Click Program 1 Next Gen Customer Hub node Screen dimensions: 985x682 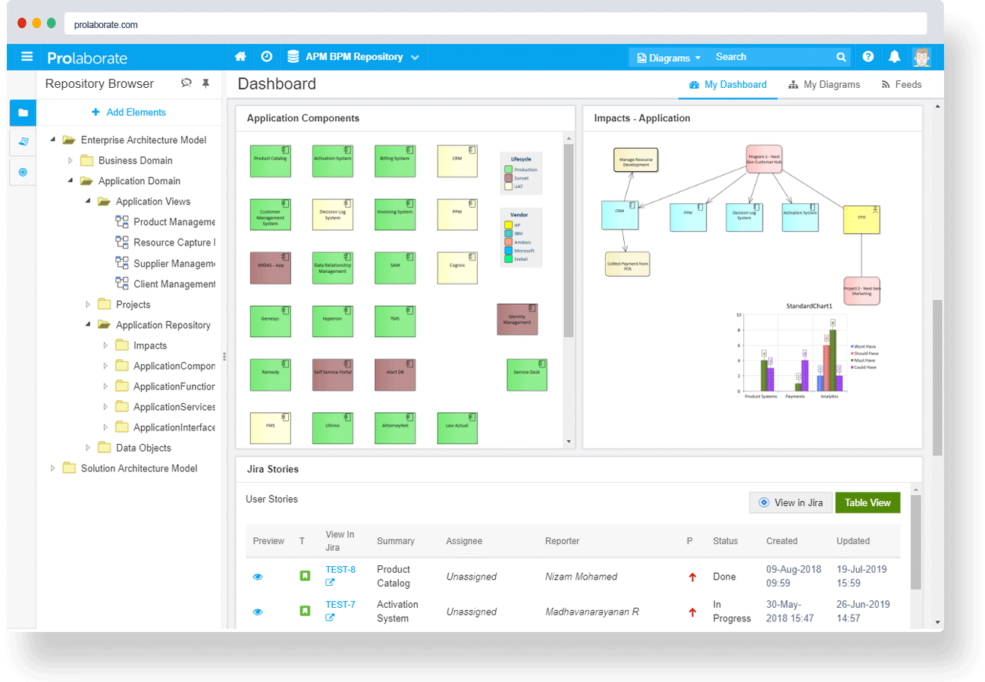[764, 159]
